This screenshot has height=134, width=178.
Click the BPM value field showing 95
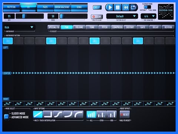[x=9, y=16]
